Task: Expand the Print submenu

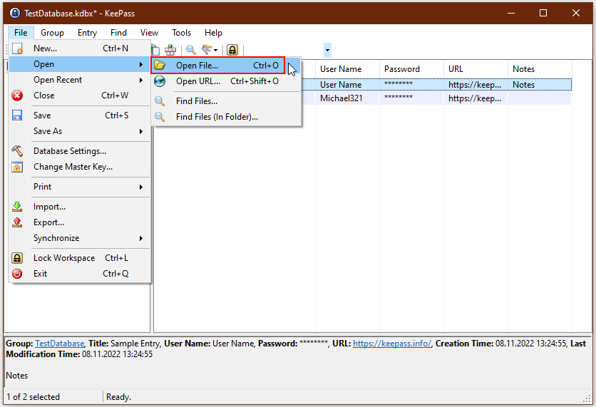Action: pos(80,187)
